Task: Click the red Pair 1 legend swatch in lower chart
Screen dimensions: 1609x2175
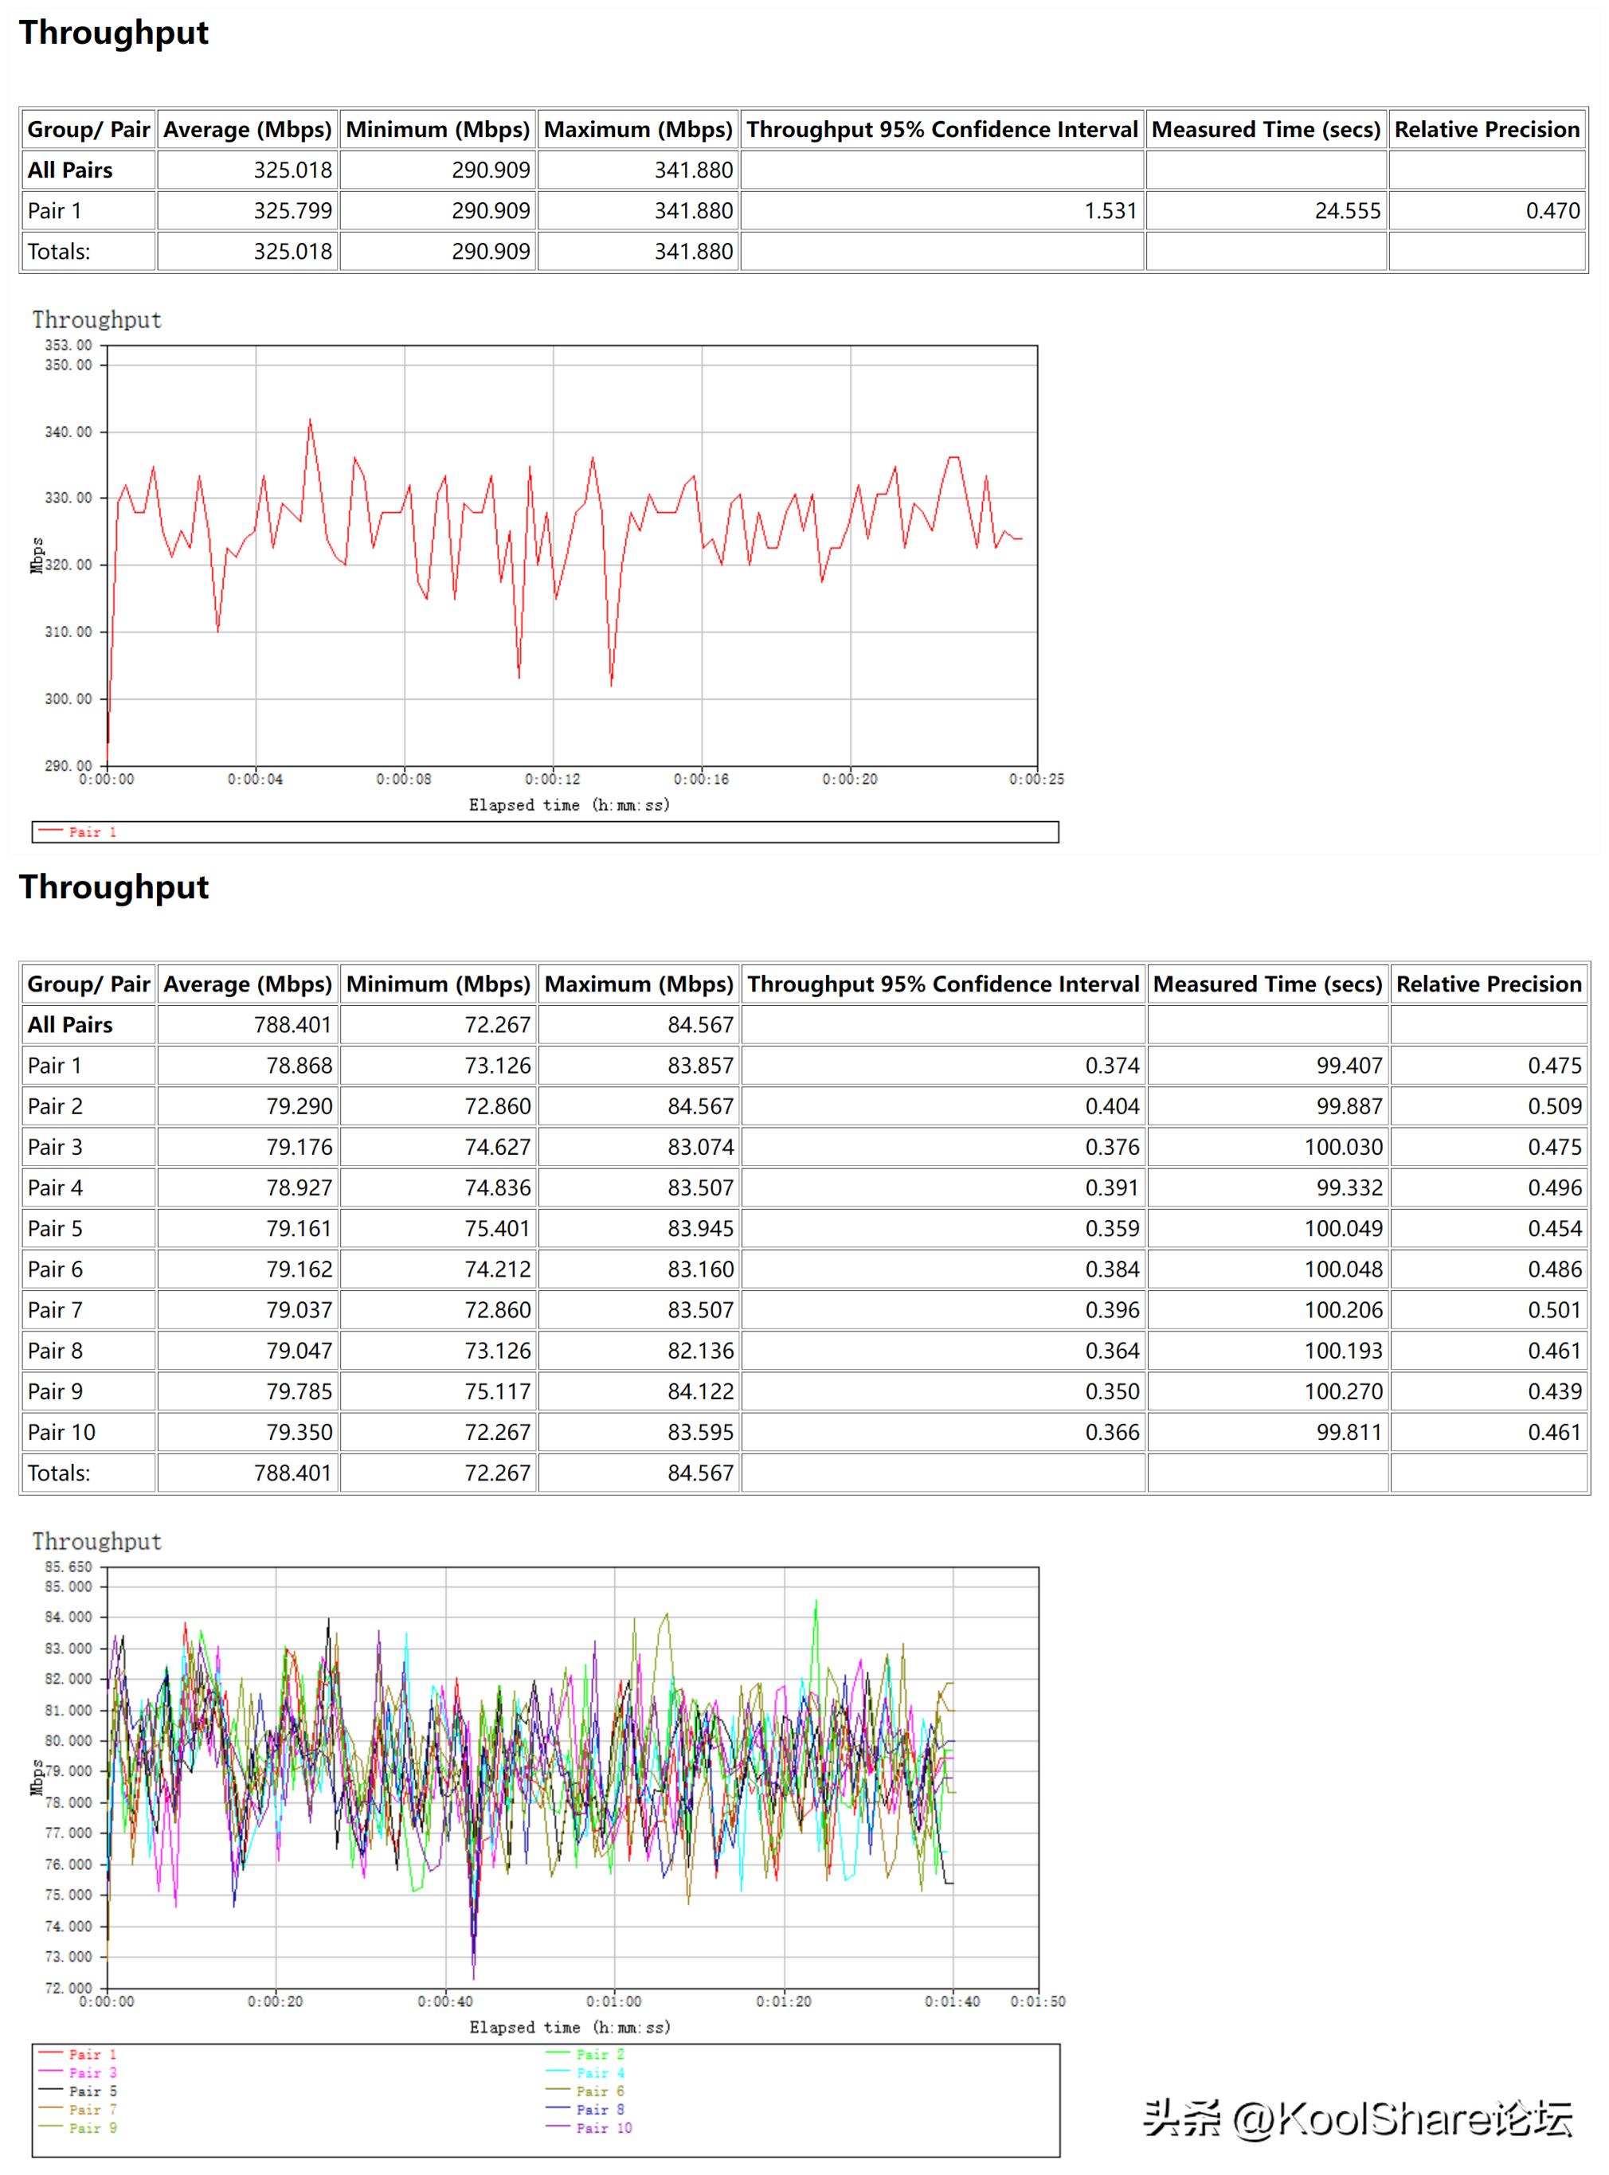Action: 51,2053
